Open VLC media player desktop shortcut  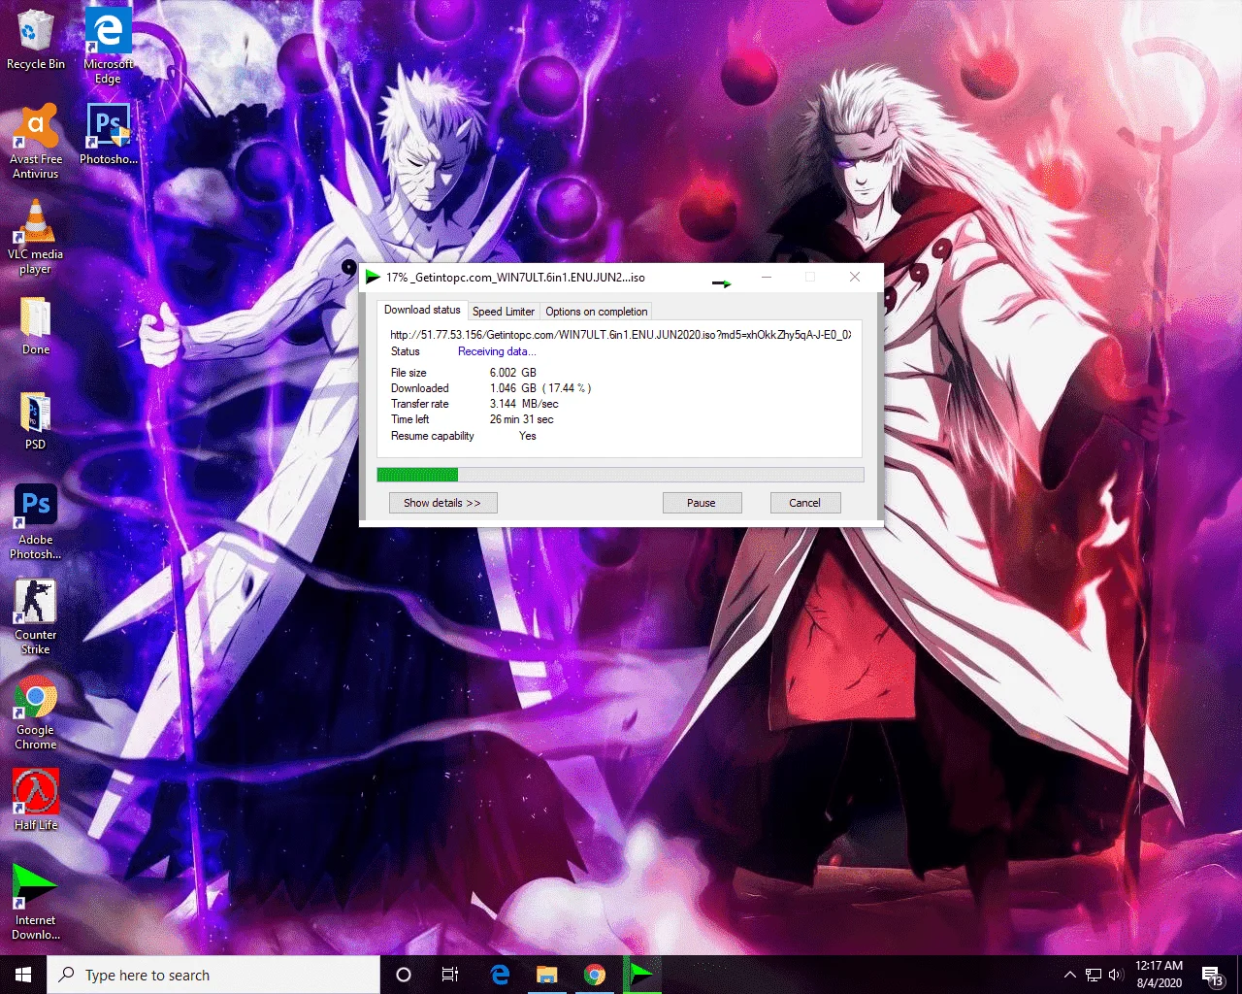(36, 238)
